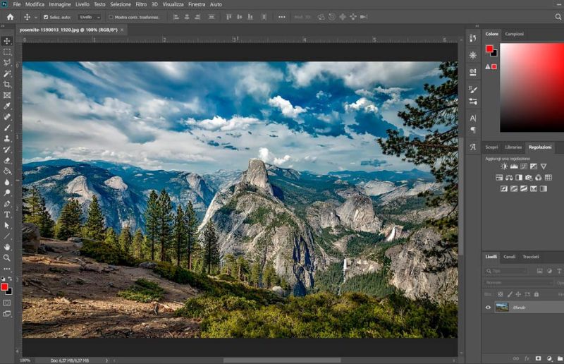Click the toolbox red foreground color swatch

4,287
